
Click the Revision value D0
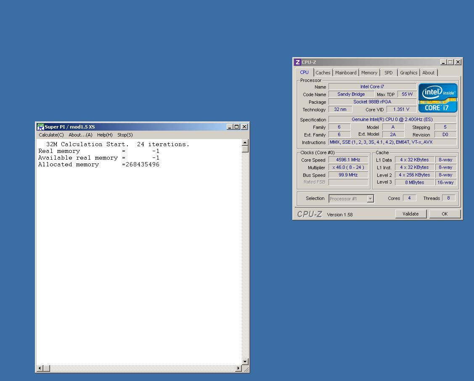445,135
